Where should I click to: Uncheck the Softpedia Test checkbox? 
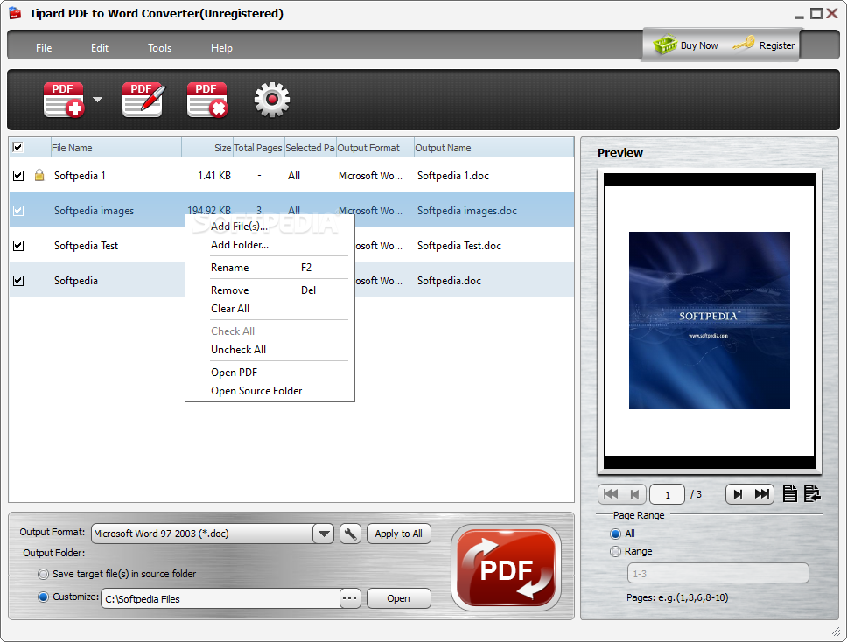[18, 246]
